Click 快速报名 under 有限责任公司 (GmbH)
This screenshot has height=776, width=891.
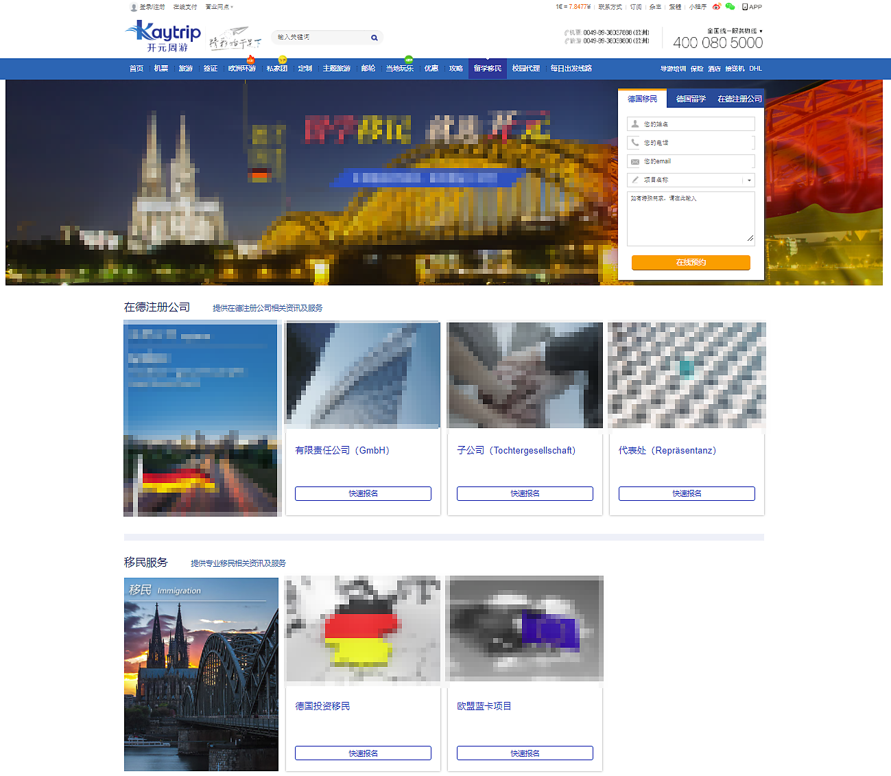click(363, 493)
